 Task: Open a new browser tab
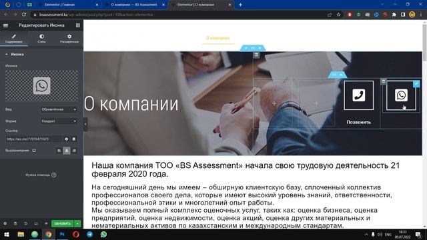tap(240, 5)
